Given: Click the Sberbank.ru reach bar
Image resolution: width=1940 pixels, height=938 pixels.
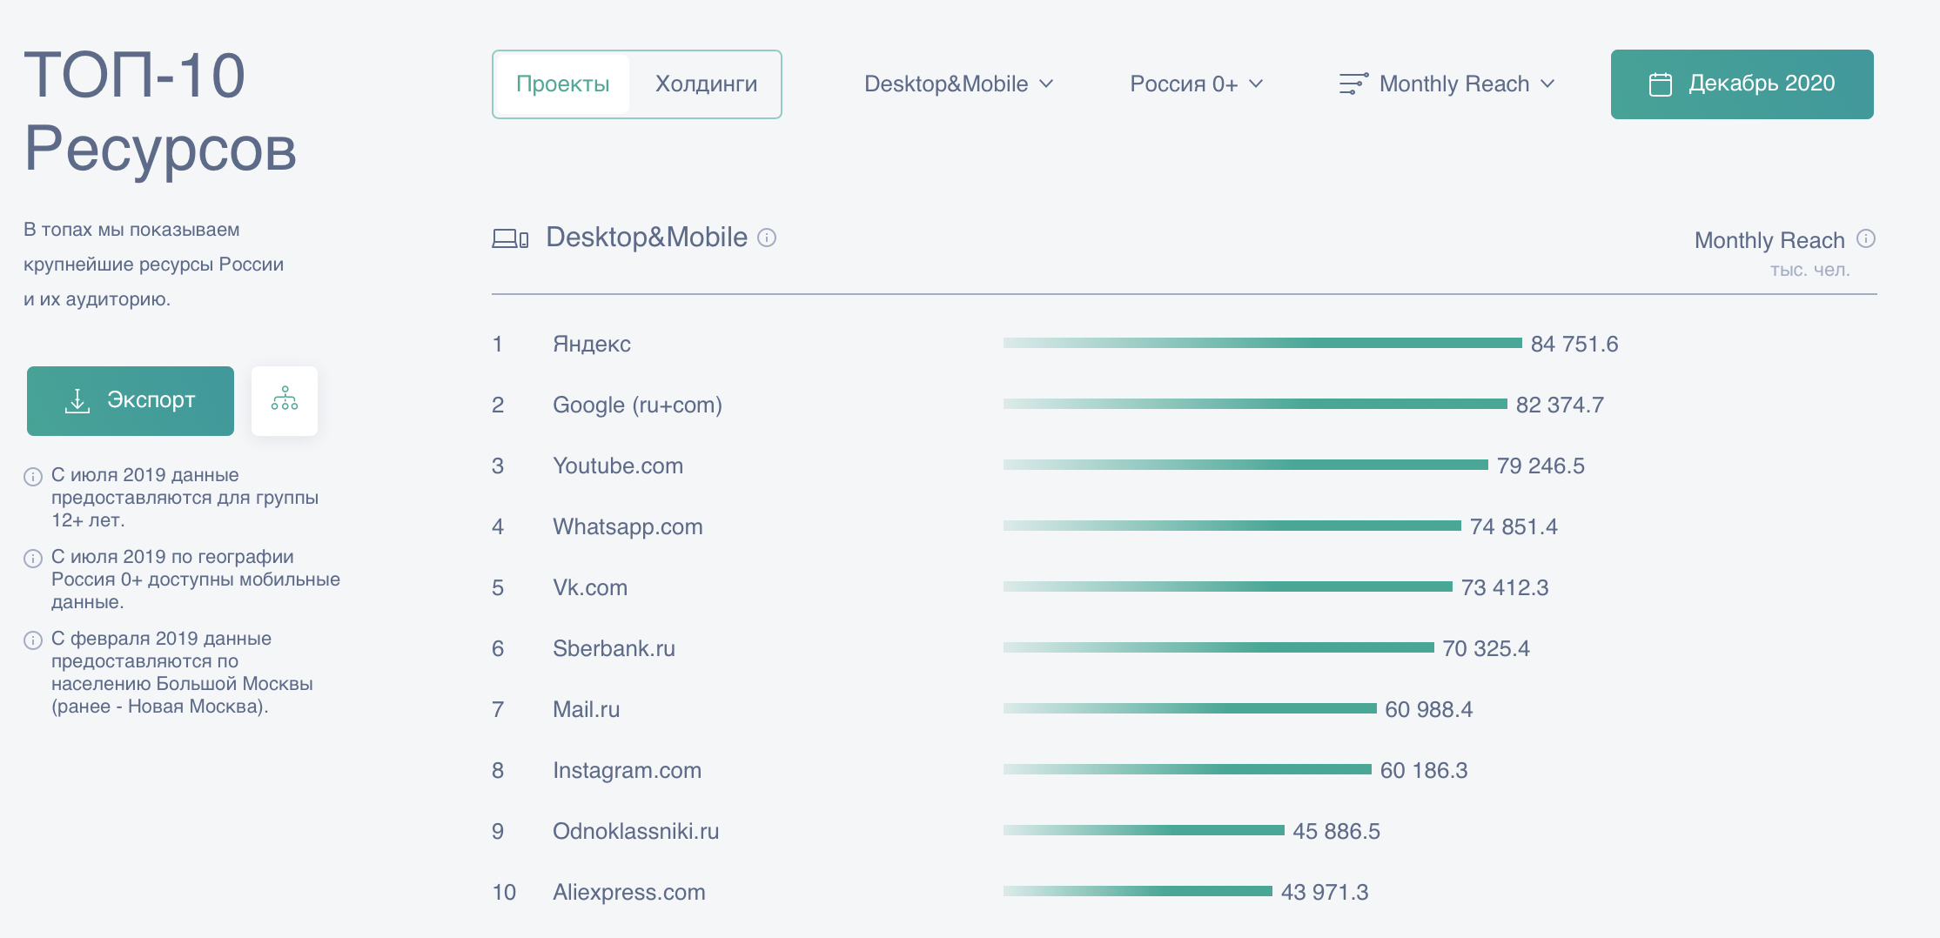Looking at the screenshot, I should (1218, 647).
